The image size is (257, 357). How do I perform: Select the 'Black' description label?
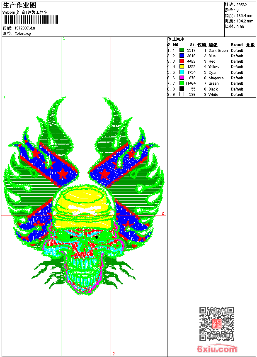[213, 89]
